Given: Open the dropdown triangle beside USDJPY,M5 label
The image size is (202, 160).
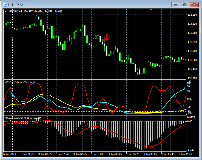Looking at the screenshot, I should (x=5, y=11).
